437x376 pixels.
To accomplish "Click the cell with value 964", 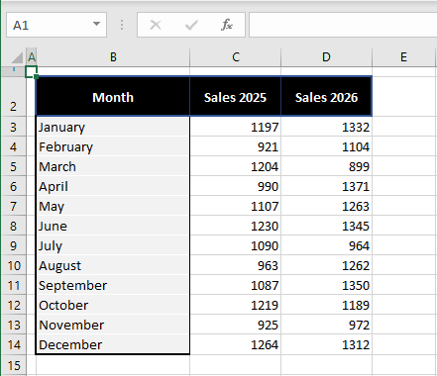I will (x=326, y=245).
